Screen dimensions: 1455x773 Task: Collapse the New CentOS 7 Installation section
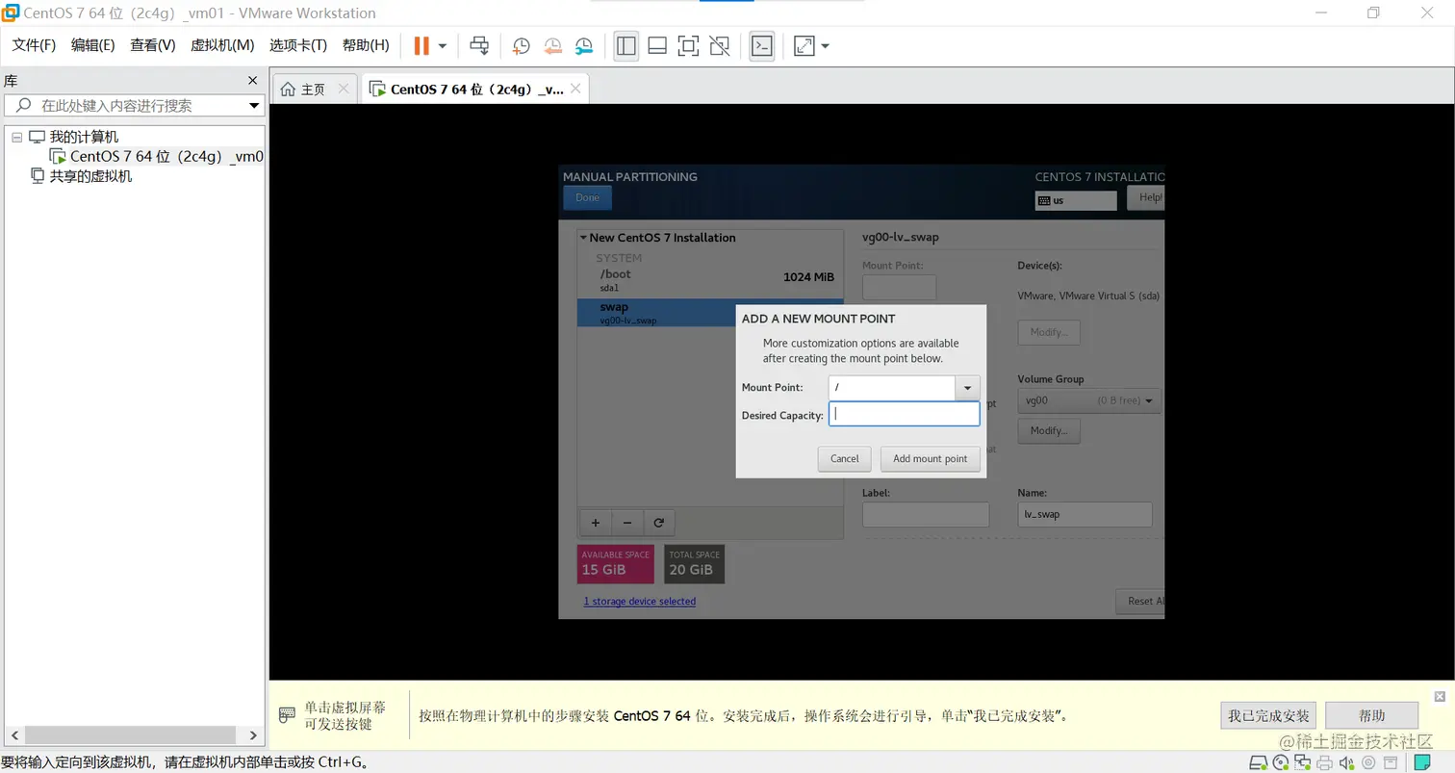pos(583,238)
